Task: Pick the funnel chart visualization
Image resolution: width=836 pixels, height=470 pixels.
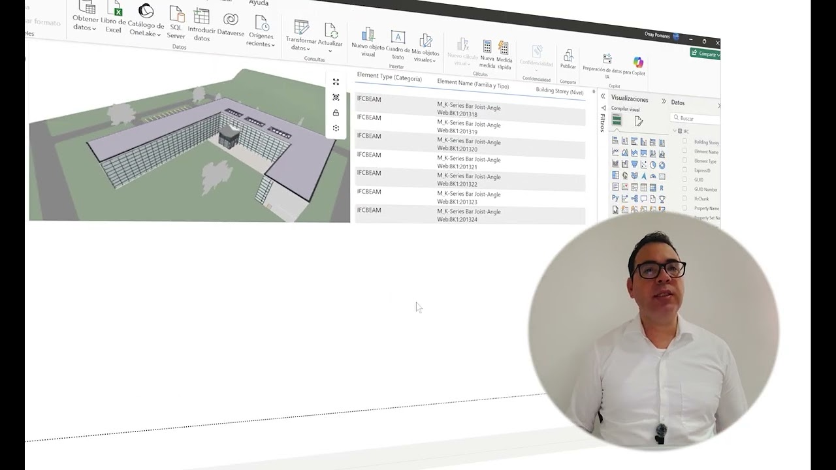Action: point(634,164)
